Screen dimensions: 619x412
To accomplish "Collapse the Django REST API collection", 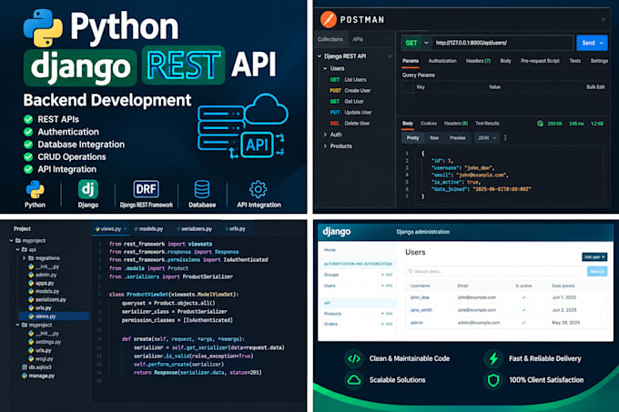I will pos(320,56).
